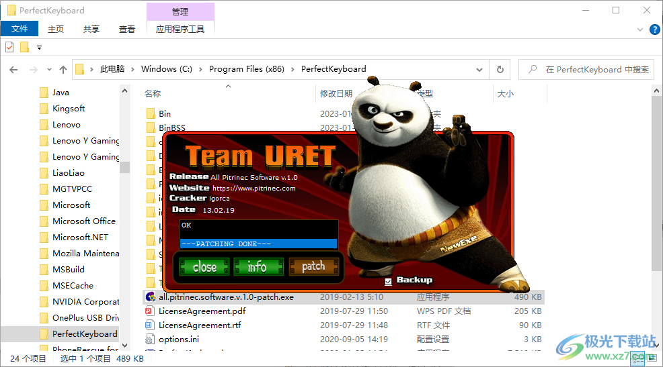Click the options.ini file icon
This screenshot has height=367, width=663.
tap(150, 339)
